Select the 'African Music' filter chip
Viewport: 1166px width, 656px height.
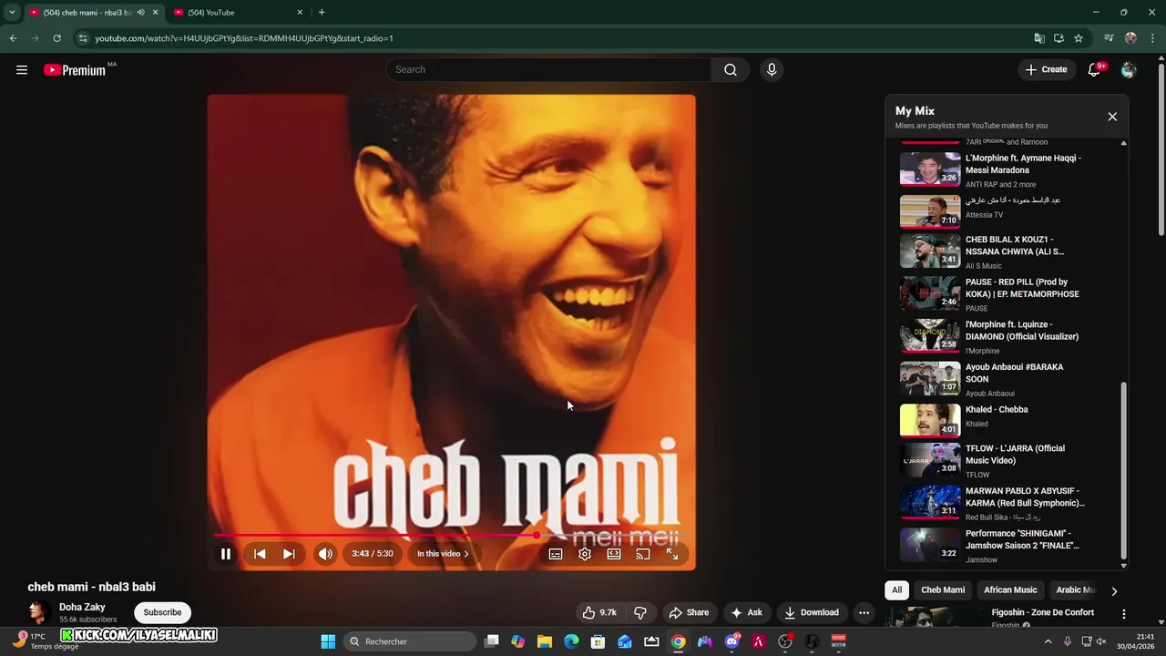1010,589
